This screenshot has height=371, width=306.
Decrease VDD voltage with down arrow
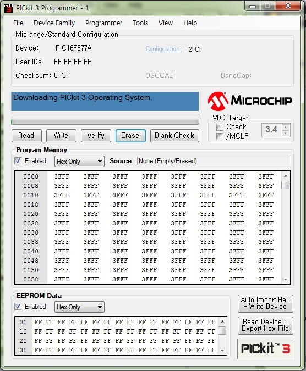point(286,134)
